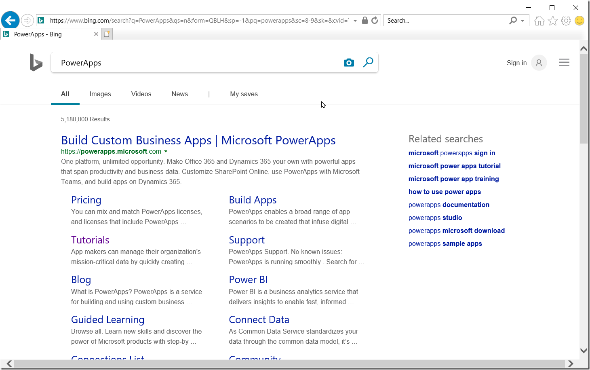Click the Bing favicon in the address bar
This screenshot has width=590, height=370.
point(41,20)
